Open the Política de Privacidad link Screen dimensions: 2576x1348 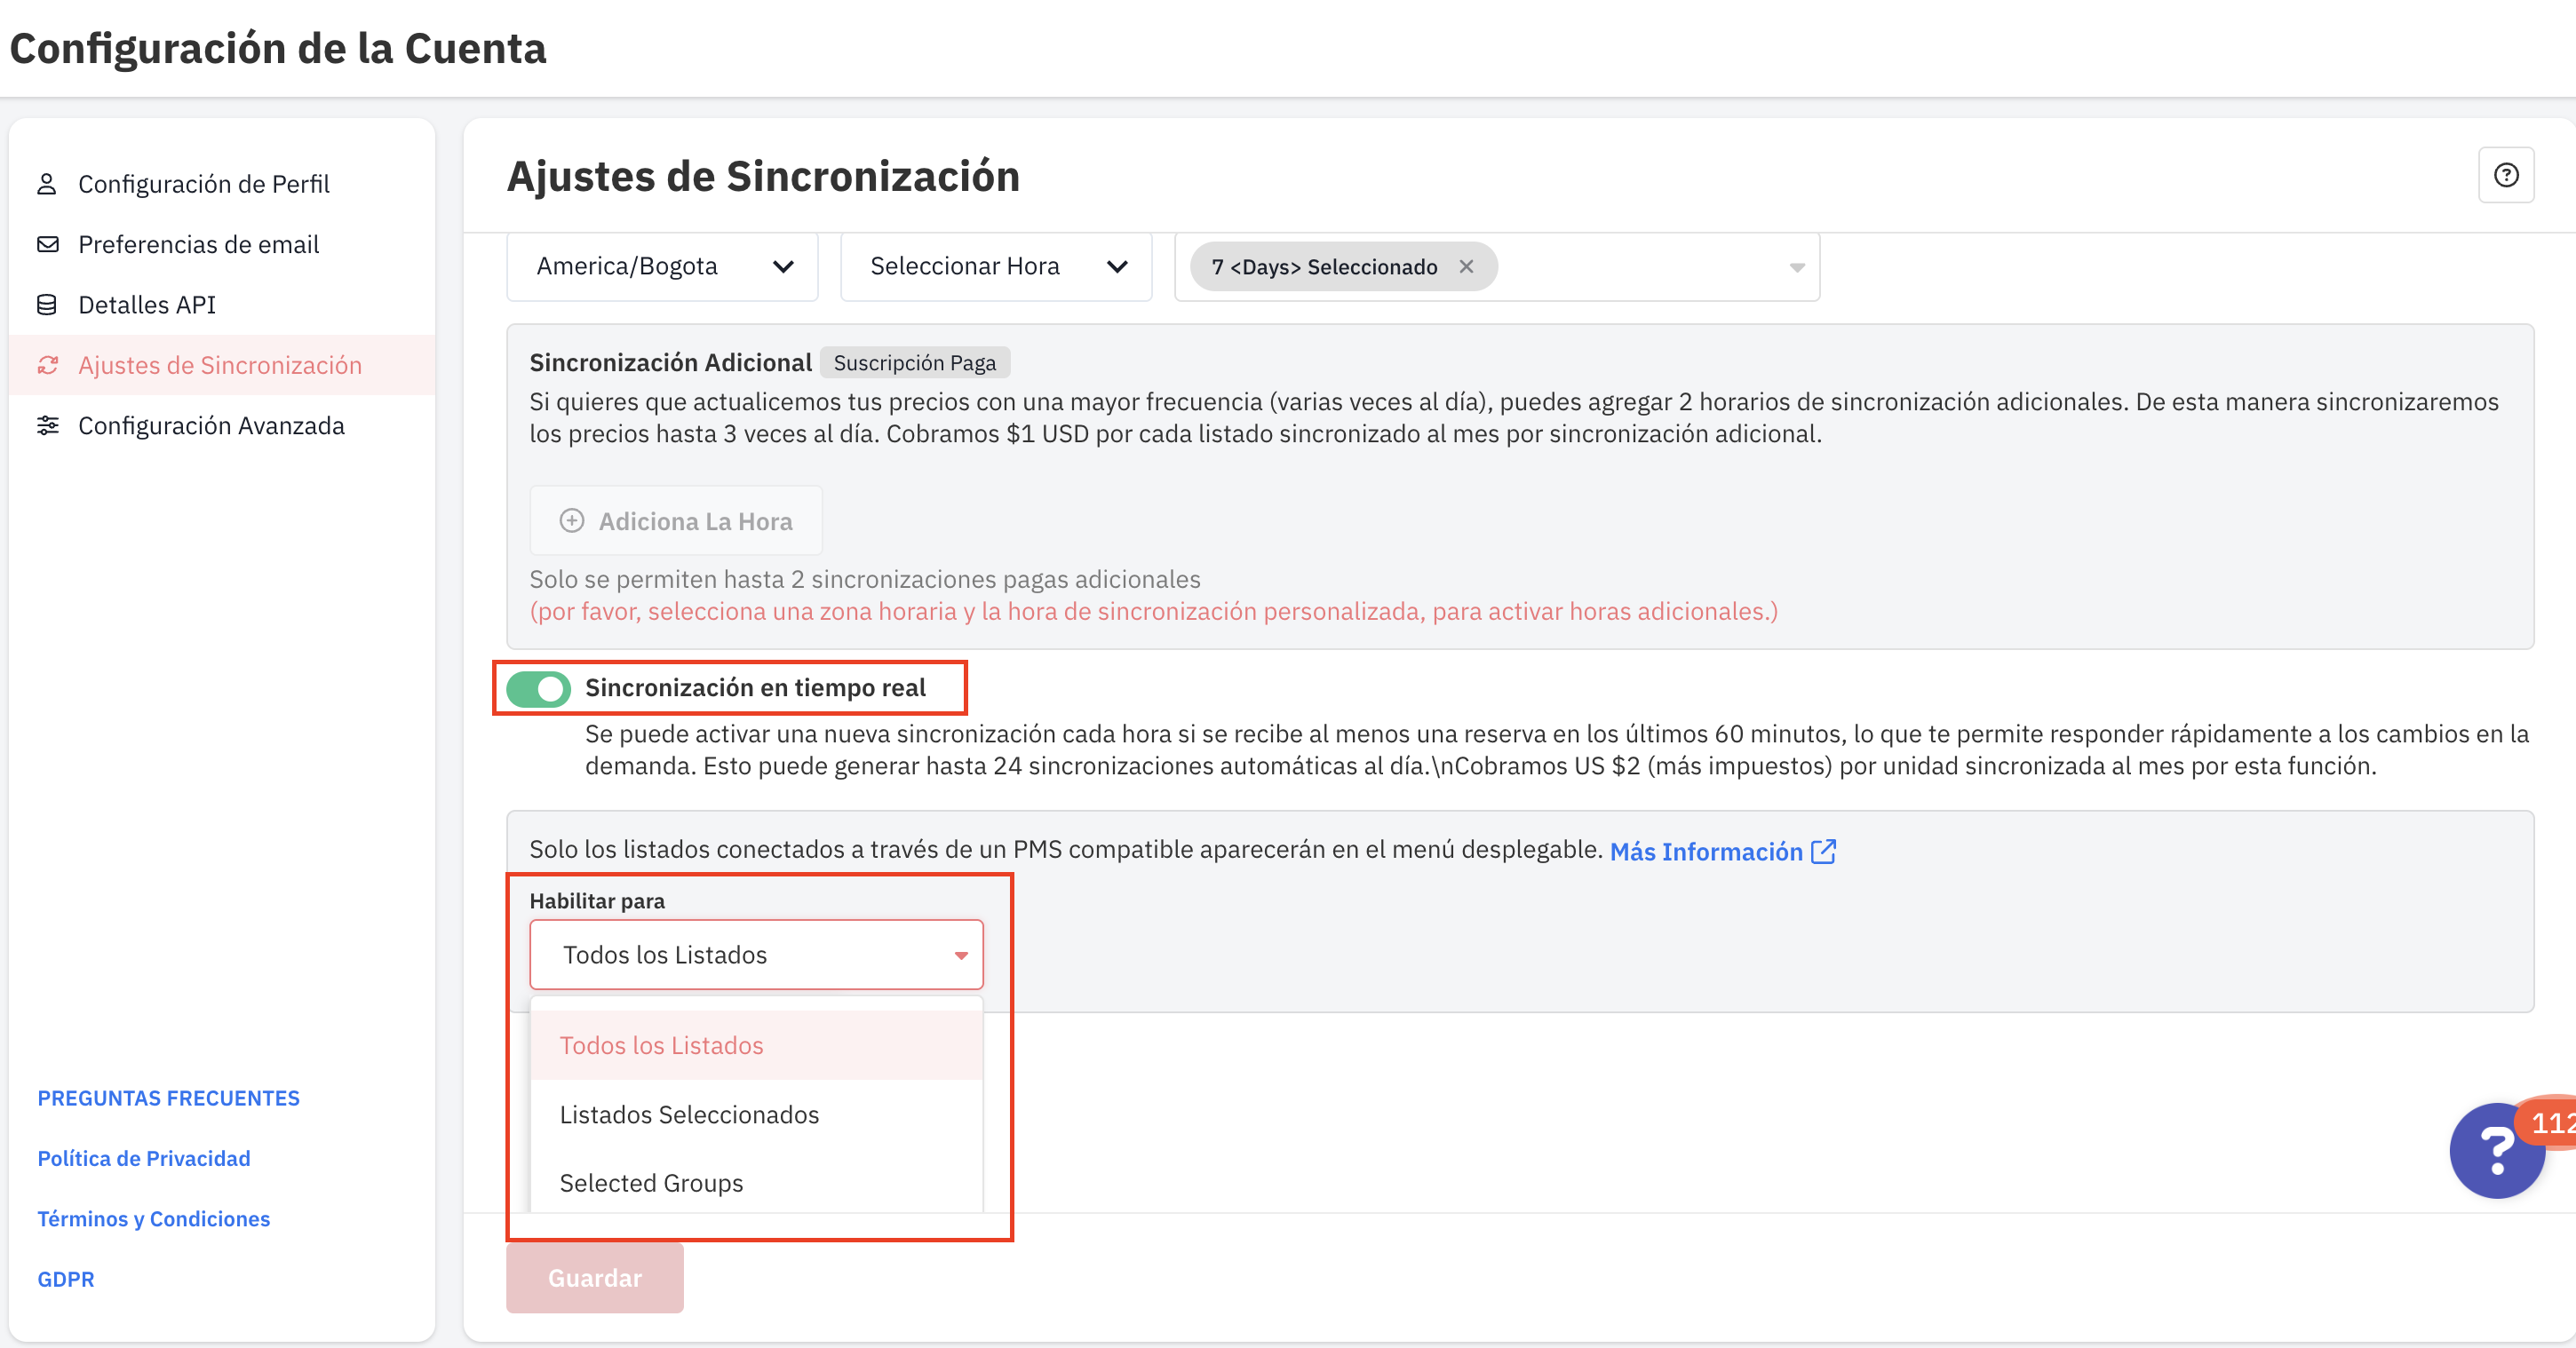pos(144,1158)
